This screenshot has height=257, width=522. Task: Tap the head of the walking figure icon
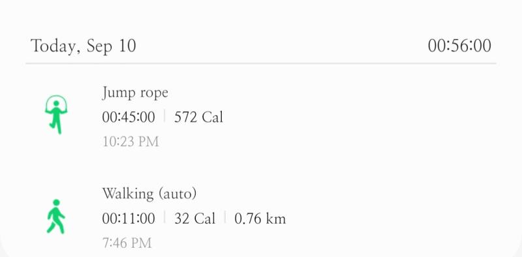click(x=56, y=202)
